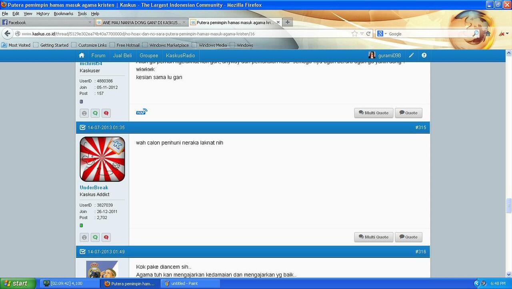Click the red report button under mchrist54
Image resolution: width=512 pixels, height=289 pixels.
pos(106,113)
